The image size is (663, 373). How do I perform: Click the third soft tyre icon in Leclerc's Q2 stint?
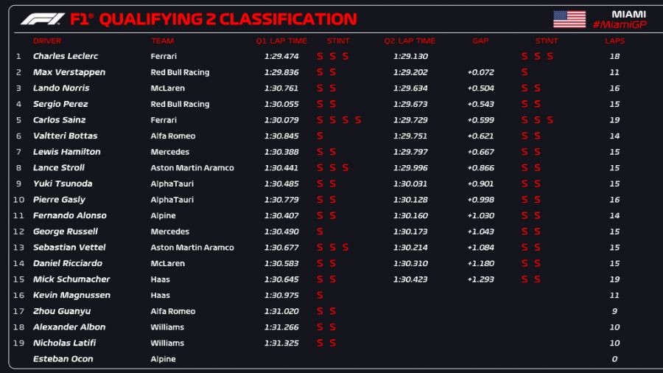[550, 56]
